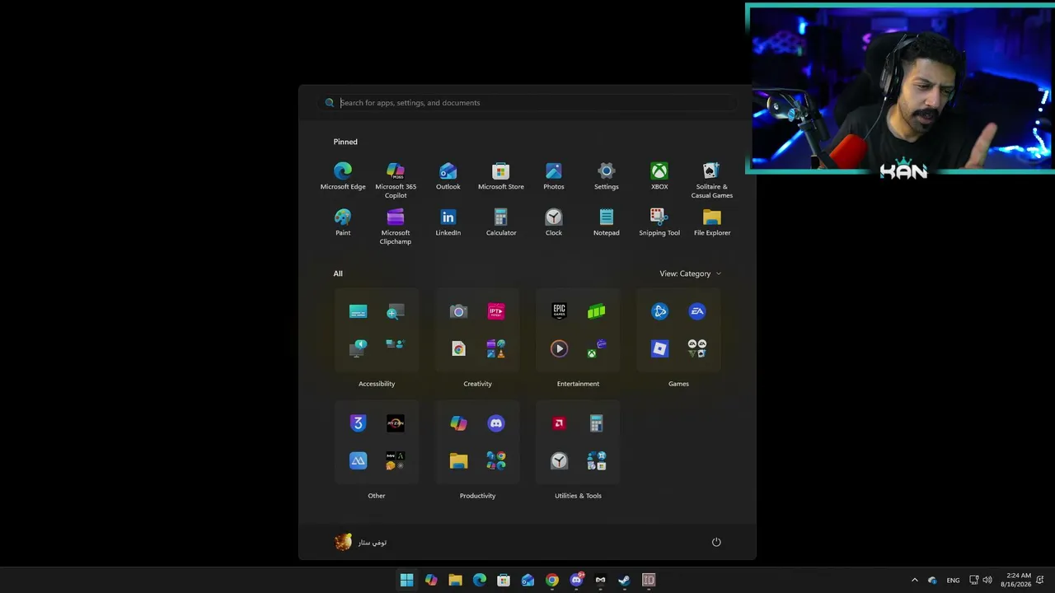This screenshot has width=1055, height=593.
Task: Launch Calculator from pinned apps
Action: [501, 222]
